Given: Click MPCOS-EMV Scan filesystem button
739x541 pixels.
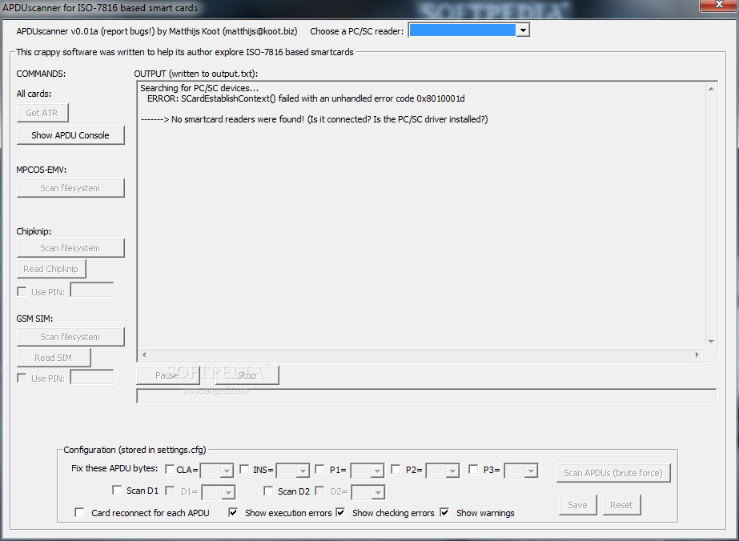Looking at the screenshot, I should (x=70, y=188).
